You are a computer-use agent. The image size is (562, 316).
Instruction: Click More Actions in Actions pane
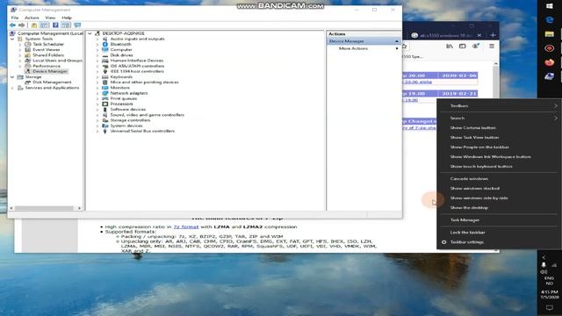point(364,48)
